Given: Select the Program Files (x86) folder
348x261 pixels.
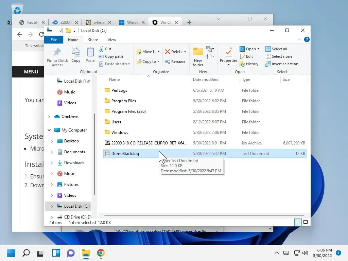Looking at the screenshot, I should pos(205,111).
